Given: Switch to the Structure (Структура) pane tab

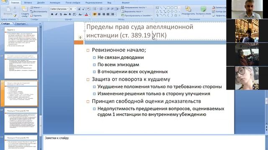Looking at the screenshot, I should pos(20,24).
